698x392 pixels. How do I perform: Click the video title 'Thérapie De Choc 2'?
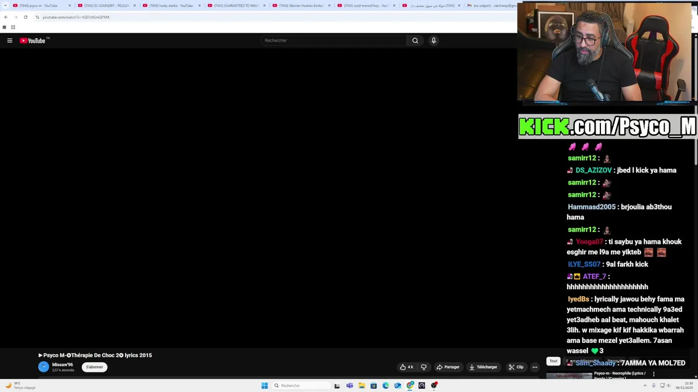tap(95, 355)
